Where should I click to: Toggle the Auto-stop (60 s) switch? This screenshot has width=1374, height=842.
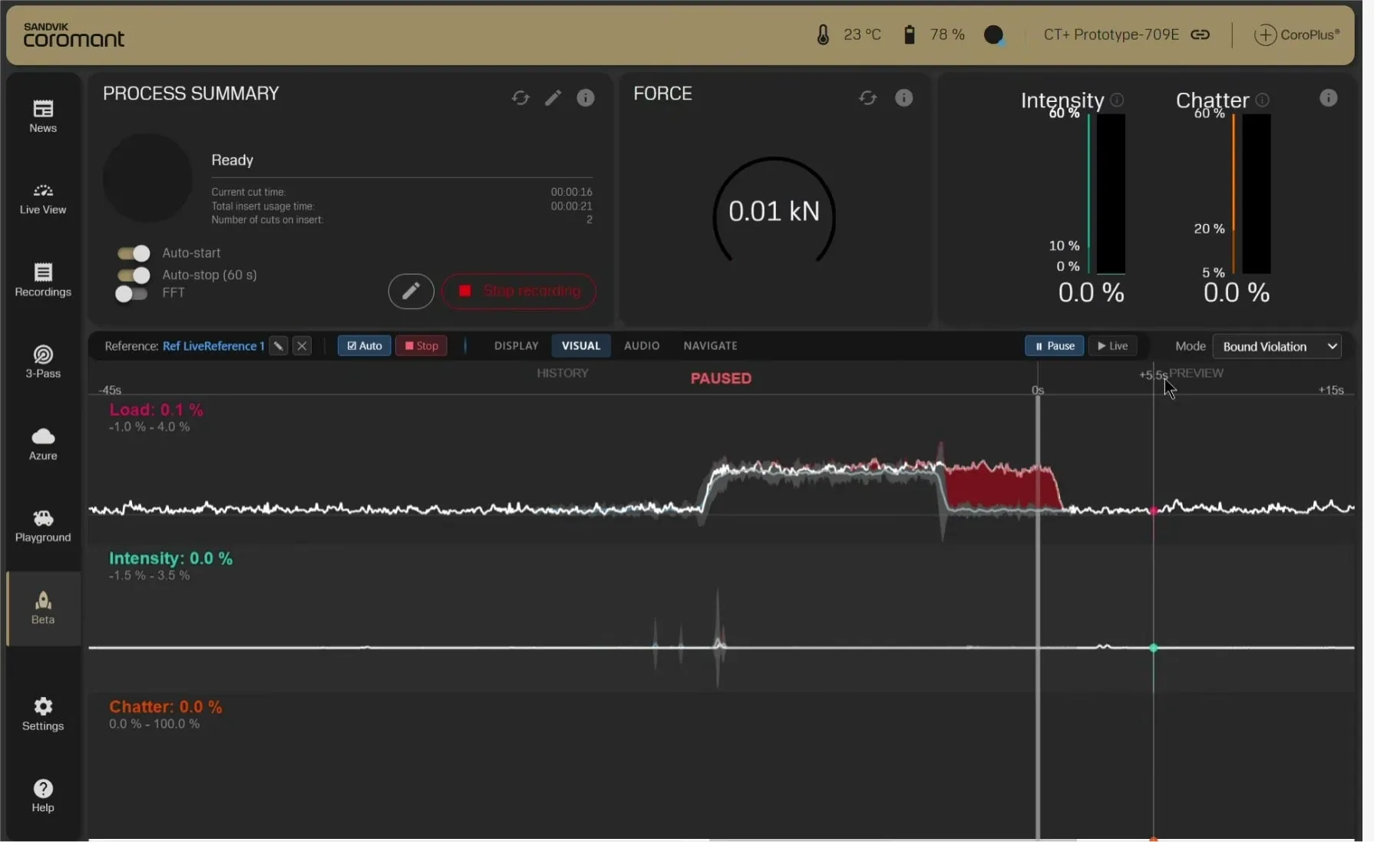pyautogui.click(x=134, y=275)
